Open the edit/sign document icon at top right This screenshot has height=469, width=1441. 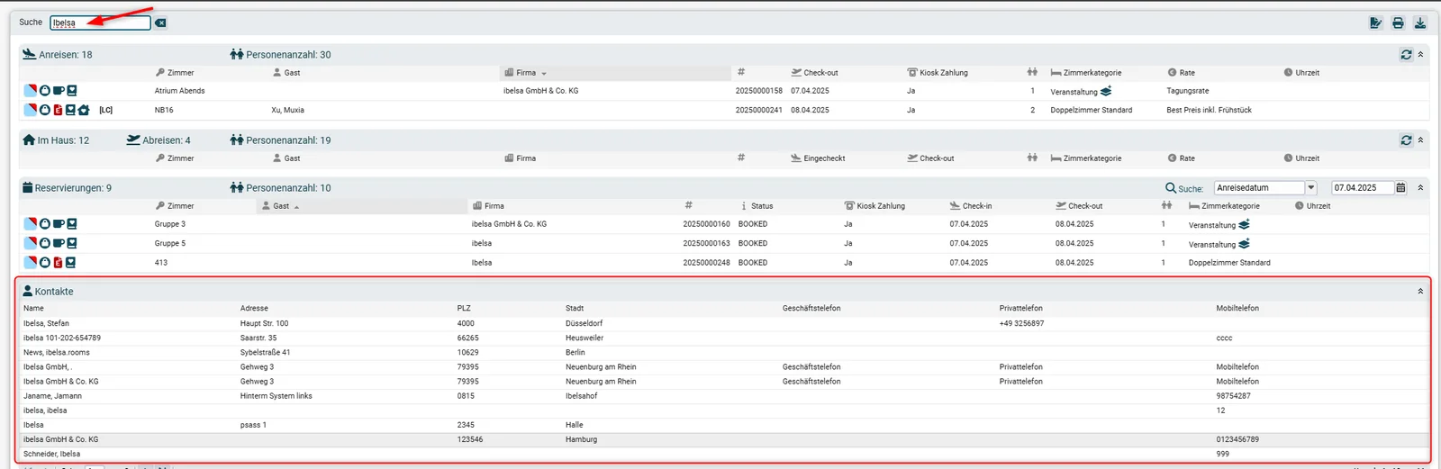tap(1375, 23)
